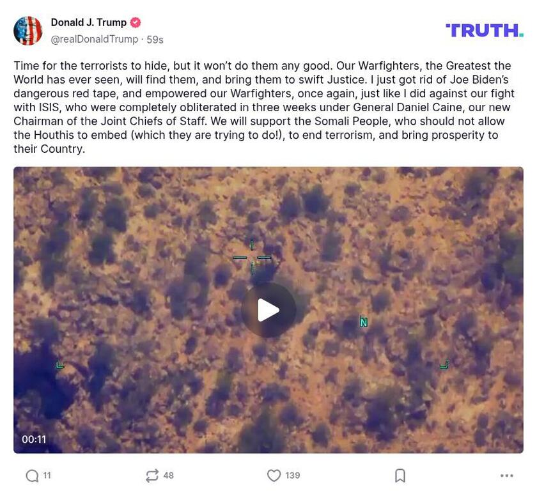The image size is (537, 503).
Task: View the 139 likes count
Action: [x=293, y=476]
